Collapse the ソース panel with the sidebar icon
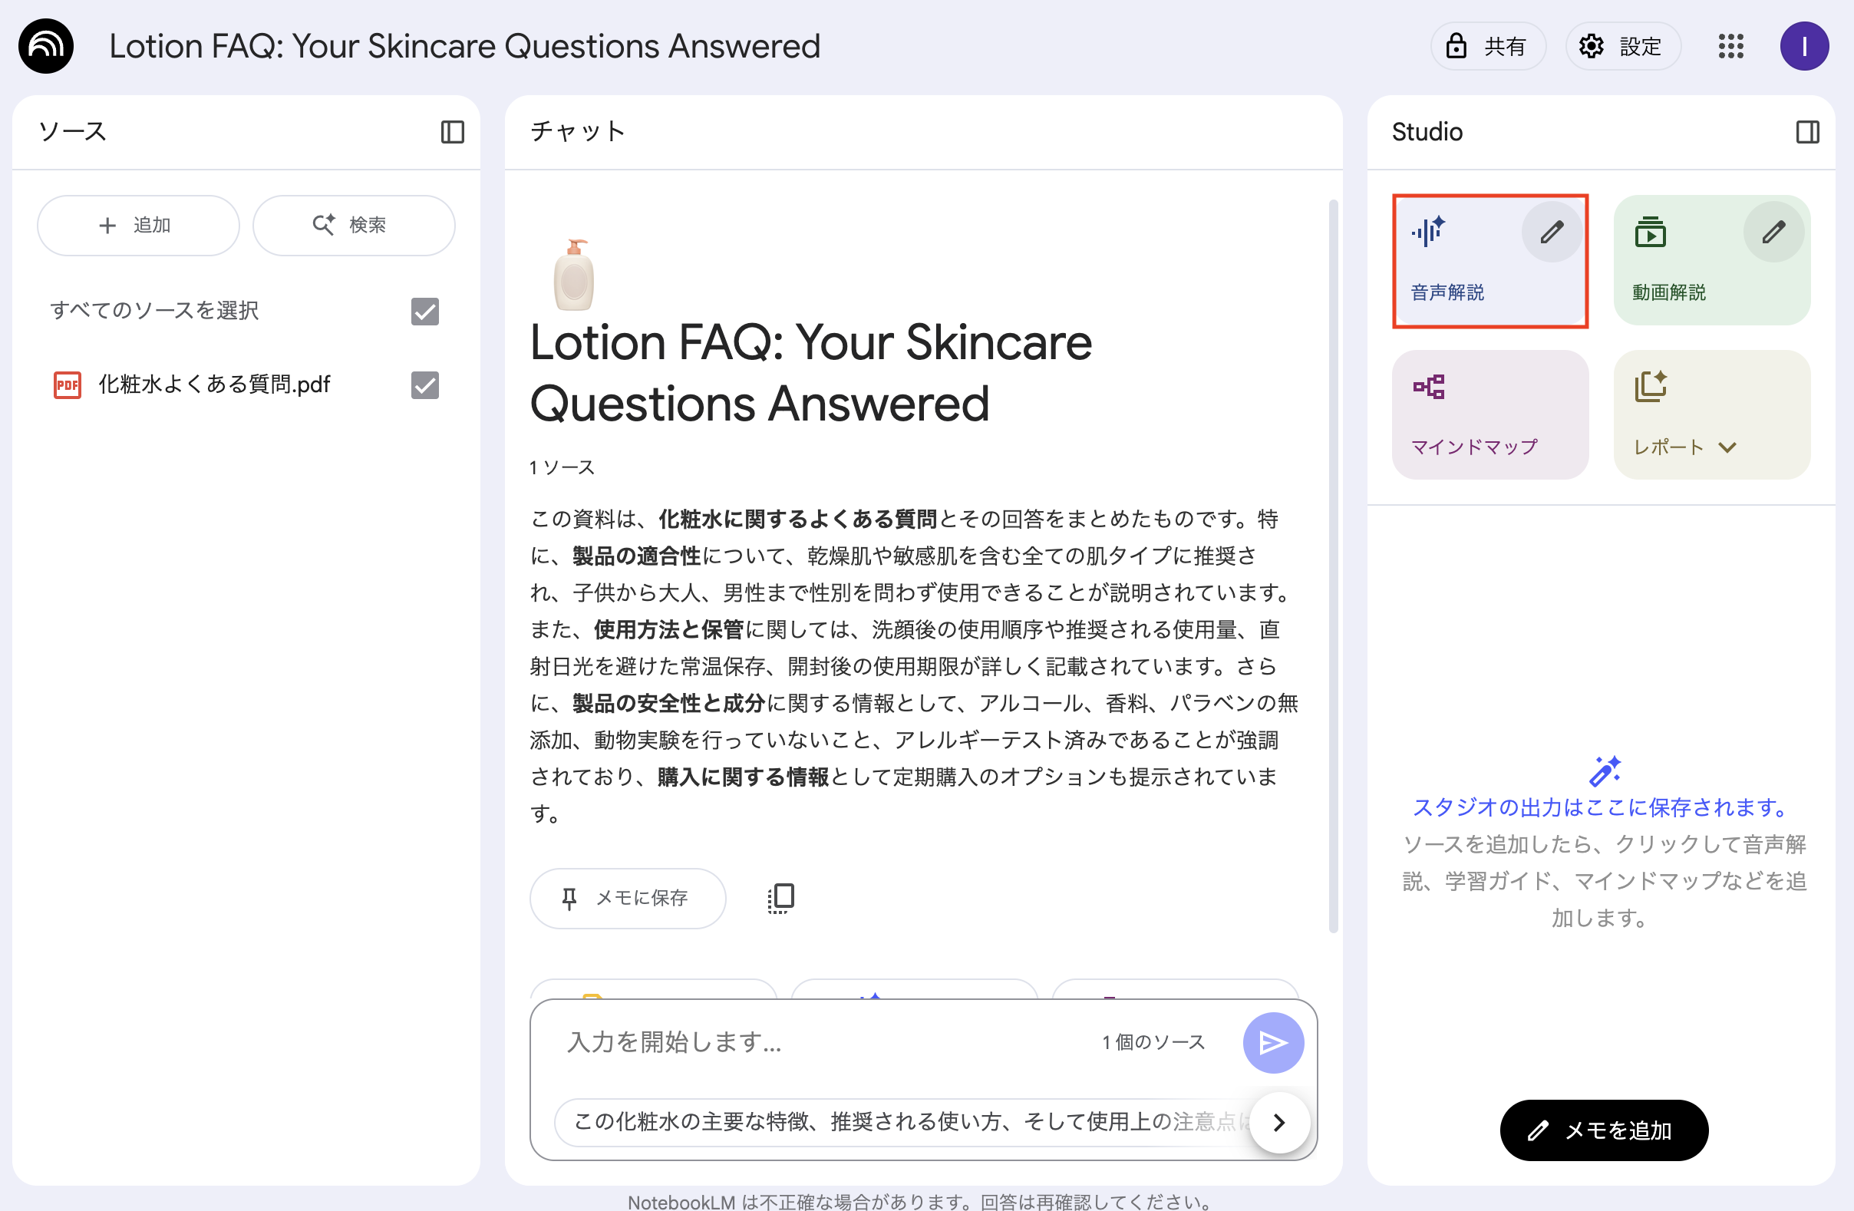 click(452, 132)
